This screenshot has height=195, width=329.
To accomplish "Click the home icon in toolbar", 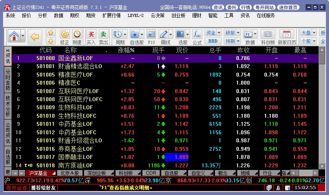I will (14, 36).
